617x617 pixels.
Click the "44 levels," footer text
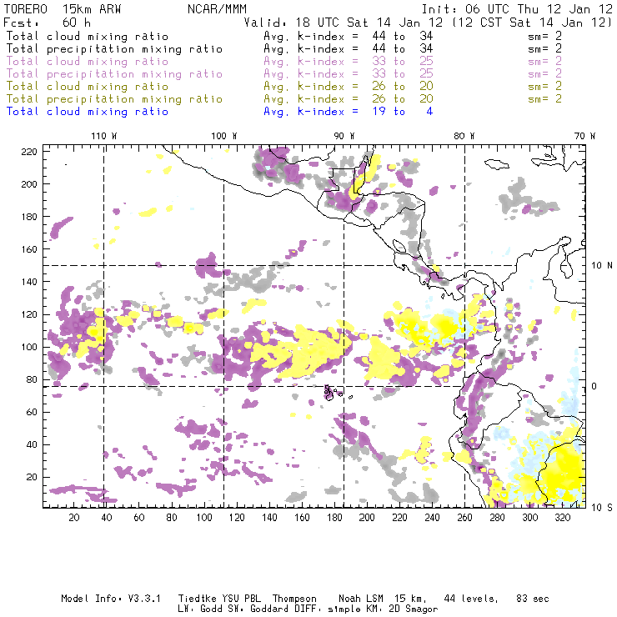[471, 599]
